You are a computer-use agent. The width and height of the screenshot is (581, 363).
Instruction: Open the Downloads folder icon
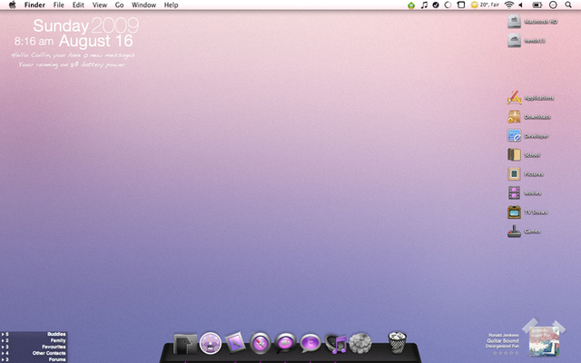click(x=514, y=117)
